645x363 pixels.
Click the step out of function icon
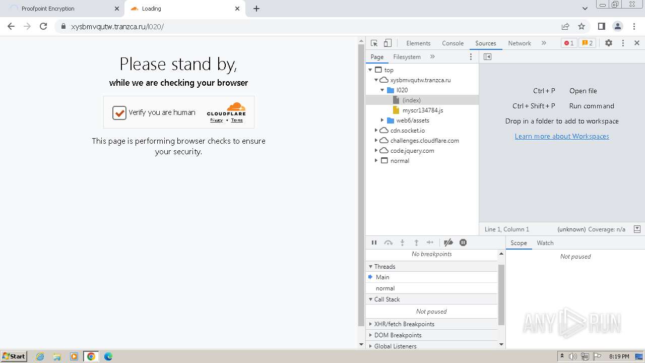[x=416, y=243]
